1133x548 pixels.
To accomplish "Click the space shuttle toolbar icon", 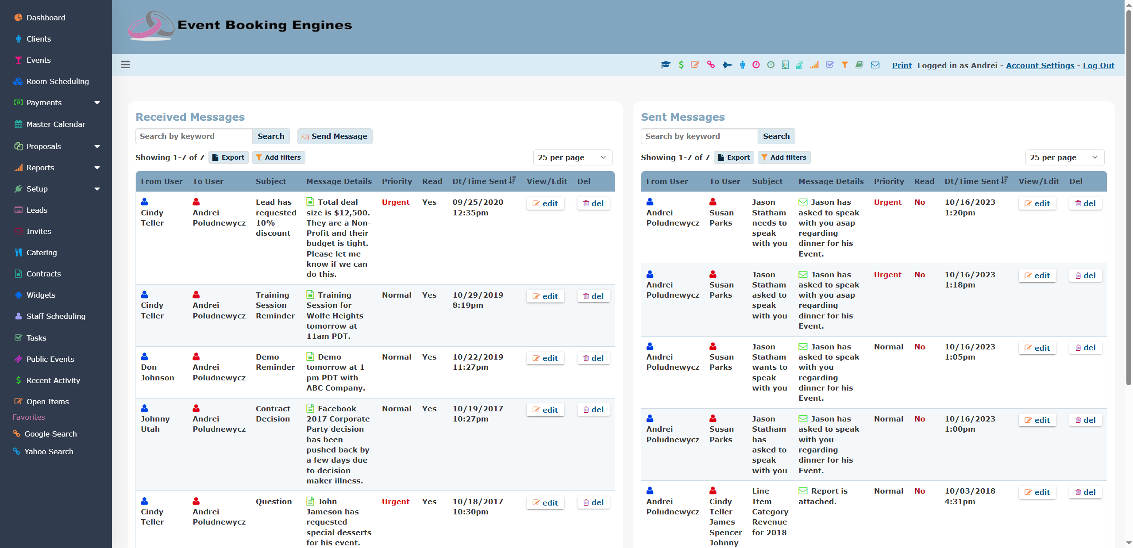I will click(727, 65).
